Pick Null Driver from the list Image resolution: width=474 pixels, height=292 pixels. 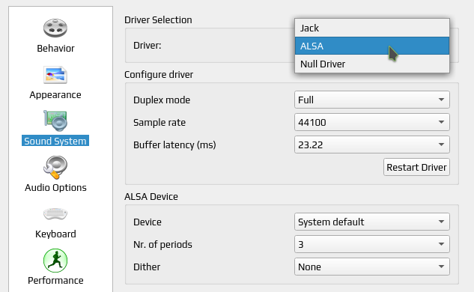click(372, 64)
